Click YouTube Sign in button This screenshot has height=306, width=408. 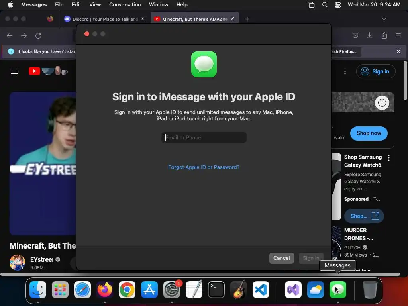tap(376, 71)
